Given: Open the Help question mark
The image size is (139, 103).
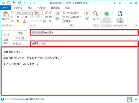Looking at the screenshot, I should tap(115, 3).
